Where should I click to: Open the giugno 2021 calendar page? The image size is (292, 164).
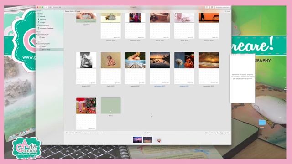point(86,68)
